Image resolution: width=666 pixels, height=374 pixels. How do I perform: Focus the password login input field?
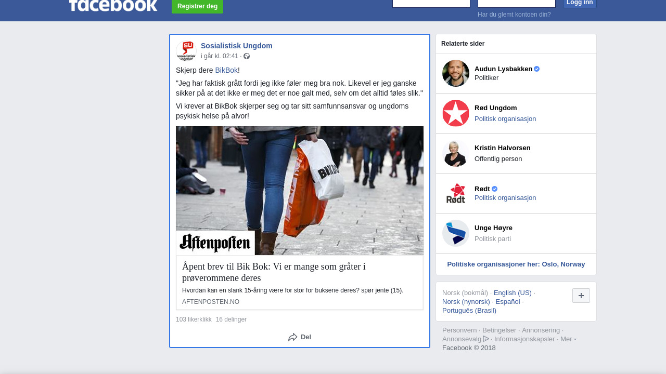(517, 4)
